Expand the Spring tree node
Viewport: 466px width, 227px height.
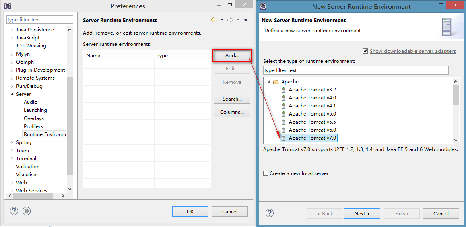12,142
